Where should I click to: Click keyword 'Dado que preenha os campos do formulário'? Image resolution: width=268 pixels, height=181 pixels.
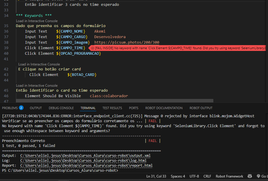click(x=61, y=26)
